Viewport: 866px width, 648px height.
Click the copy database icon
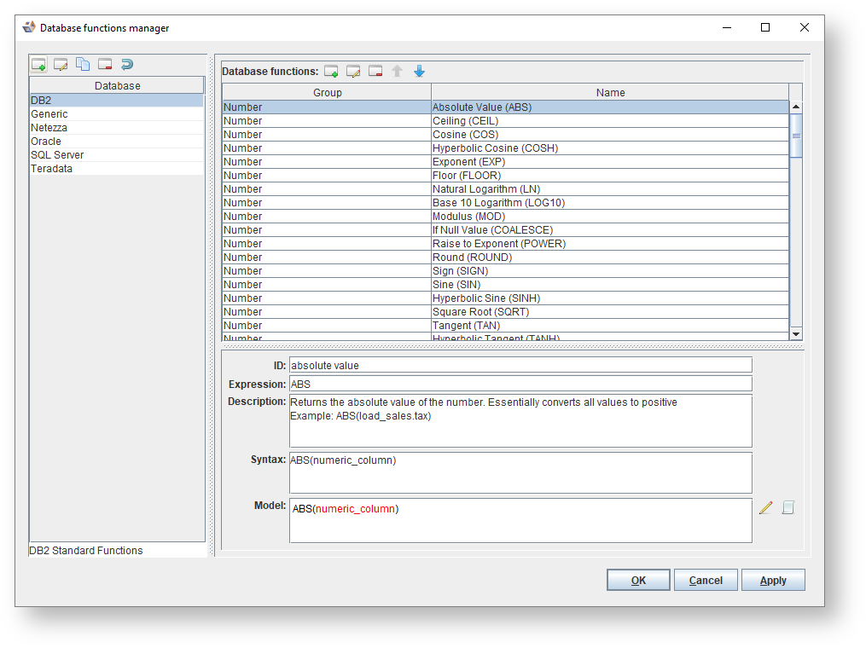[x=83, y=64]
